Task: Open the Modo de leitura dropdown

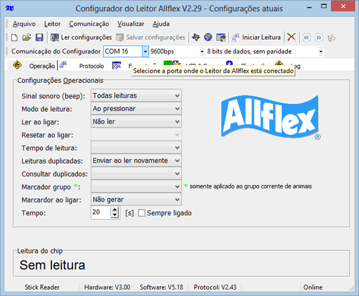Action: [x=136, y=108]
